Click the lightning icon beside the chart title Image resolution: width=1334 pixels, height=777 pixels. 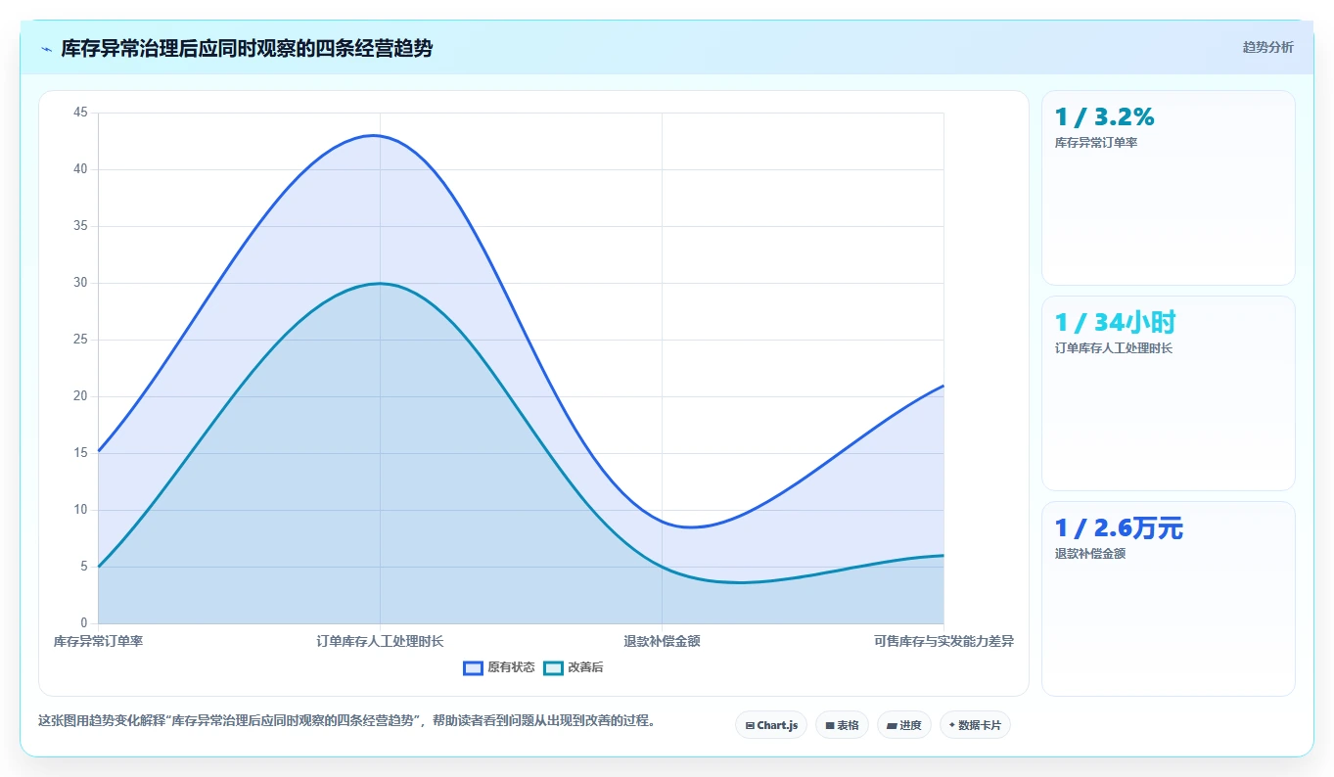[x=46, y=49]
